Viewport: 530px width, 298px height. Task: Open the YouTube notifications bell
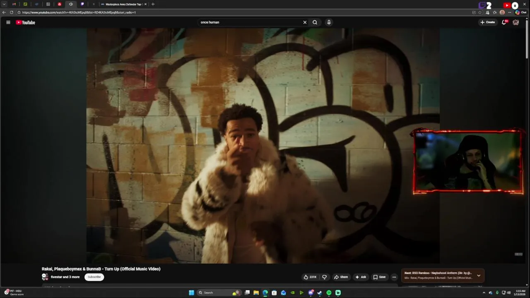pyautogui.click(x=504, y=22)
